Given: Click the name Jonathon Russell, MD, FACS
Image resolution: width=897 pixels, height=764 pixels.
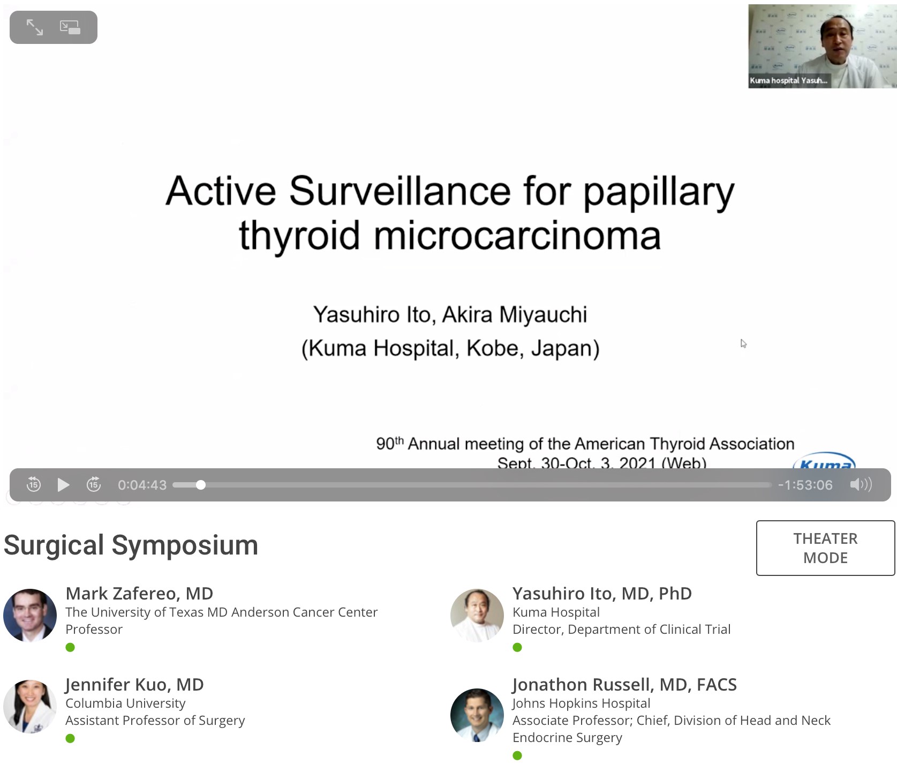Looking at the screenshot, I should click(x=624, y=684).
